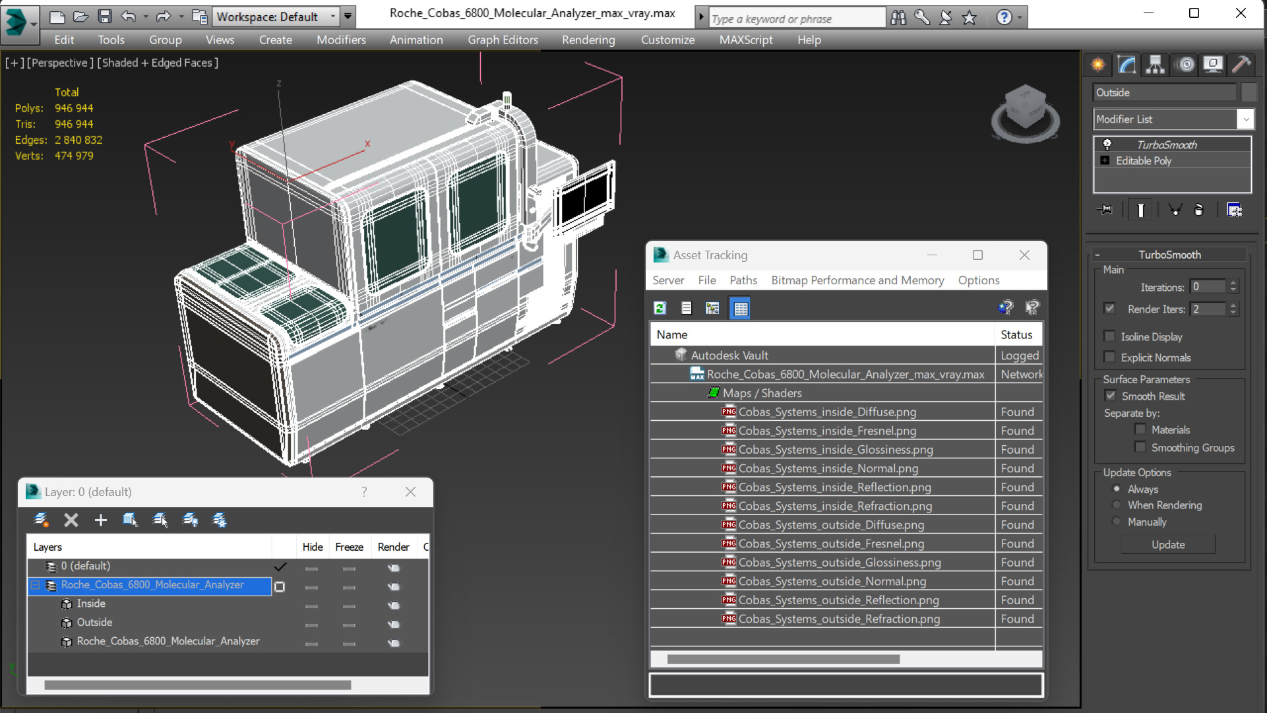Open the Display command panel tab
This screenshot has height=713, width=1267.
1213,65
